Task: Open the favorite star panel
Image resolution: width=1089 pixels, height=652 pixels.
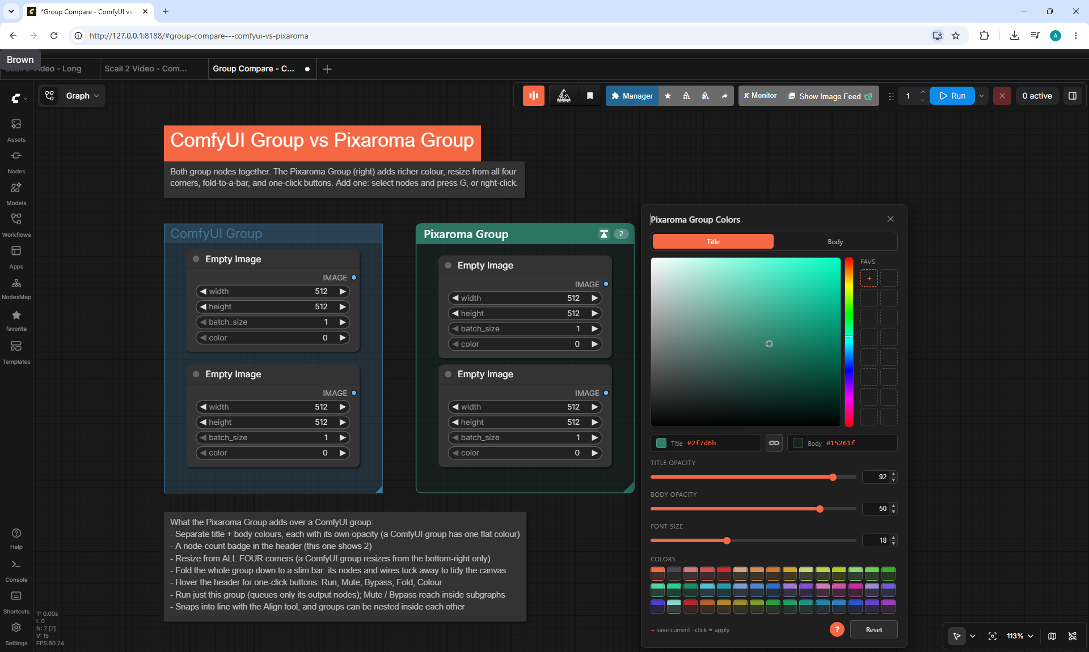Action: pos(16,319)
